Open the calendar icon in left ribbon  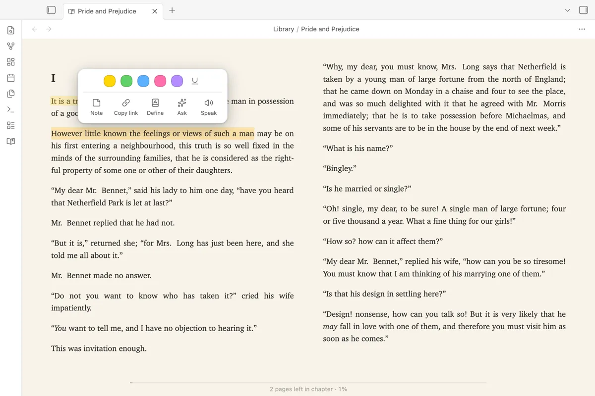click(x=11, y=78)
